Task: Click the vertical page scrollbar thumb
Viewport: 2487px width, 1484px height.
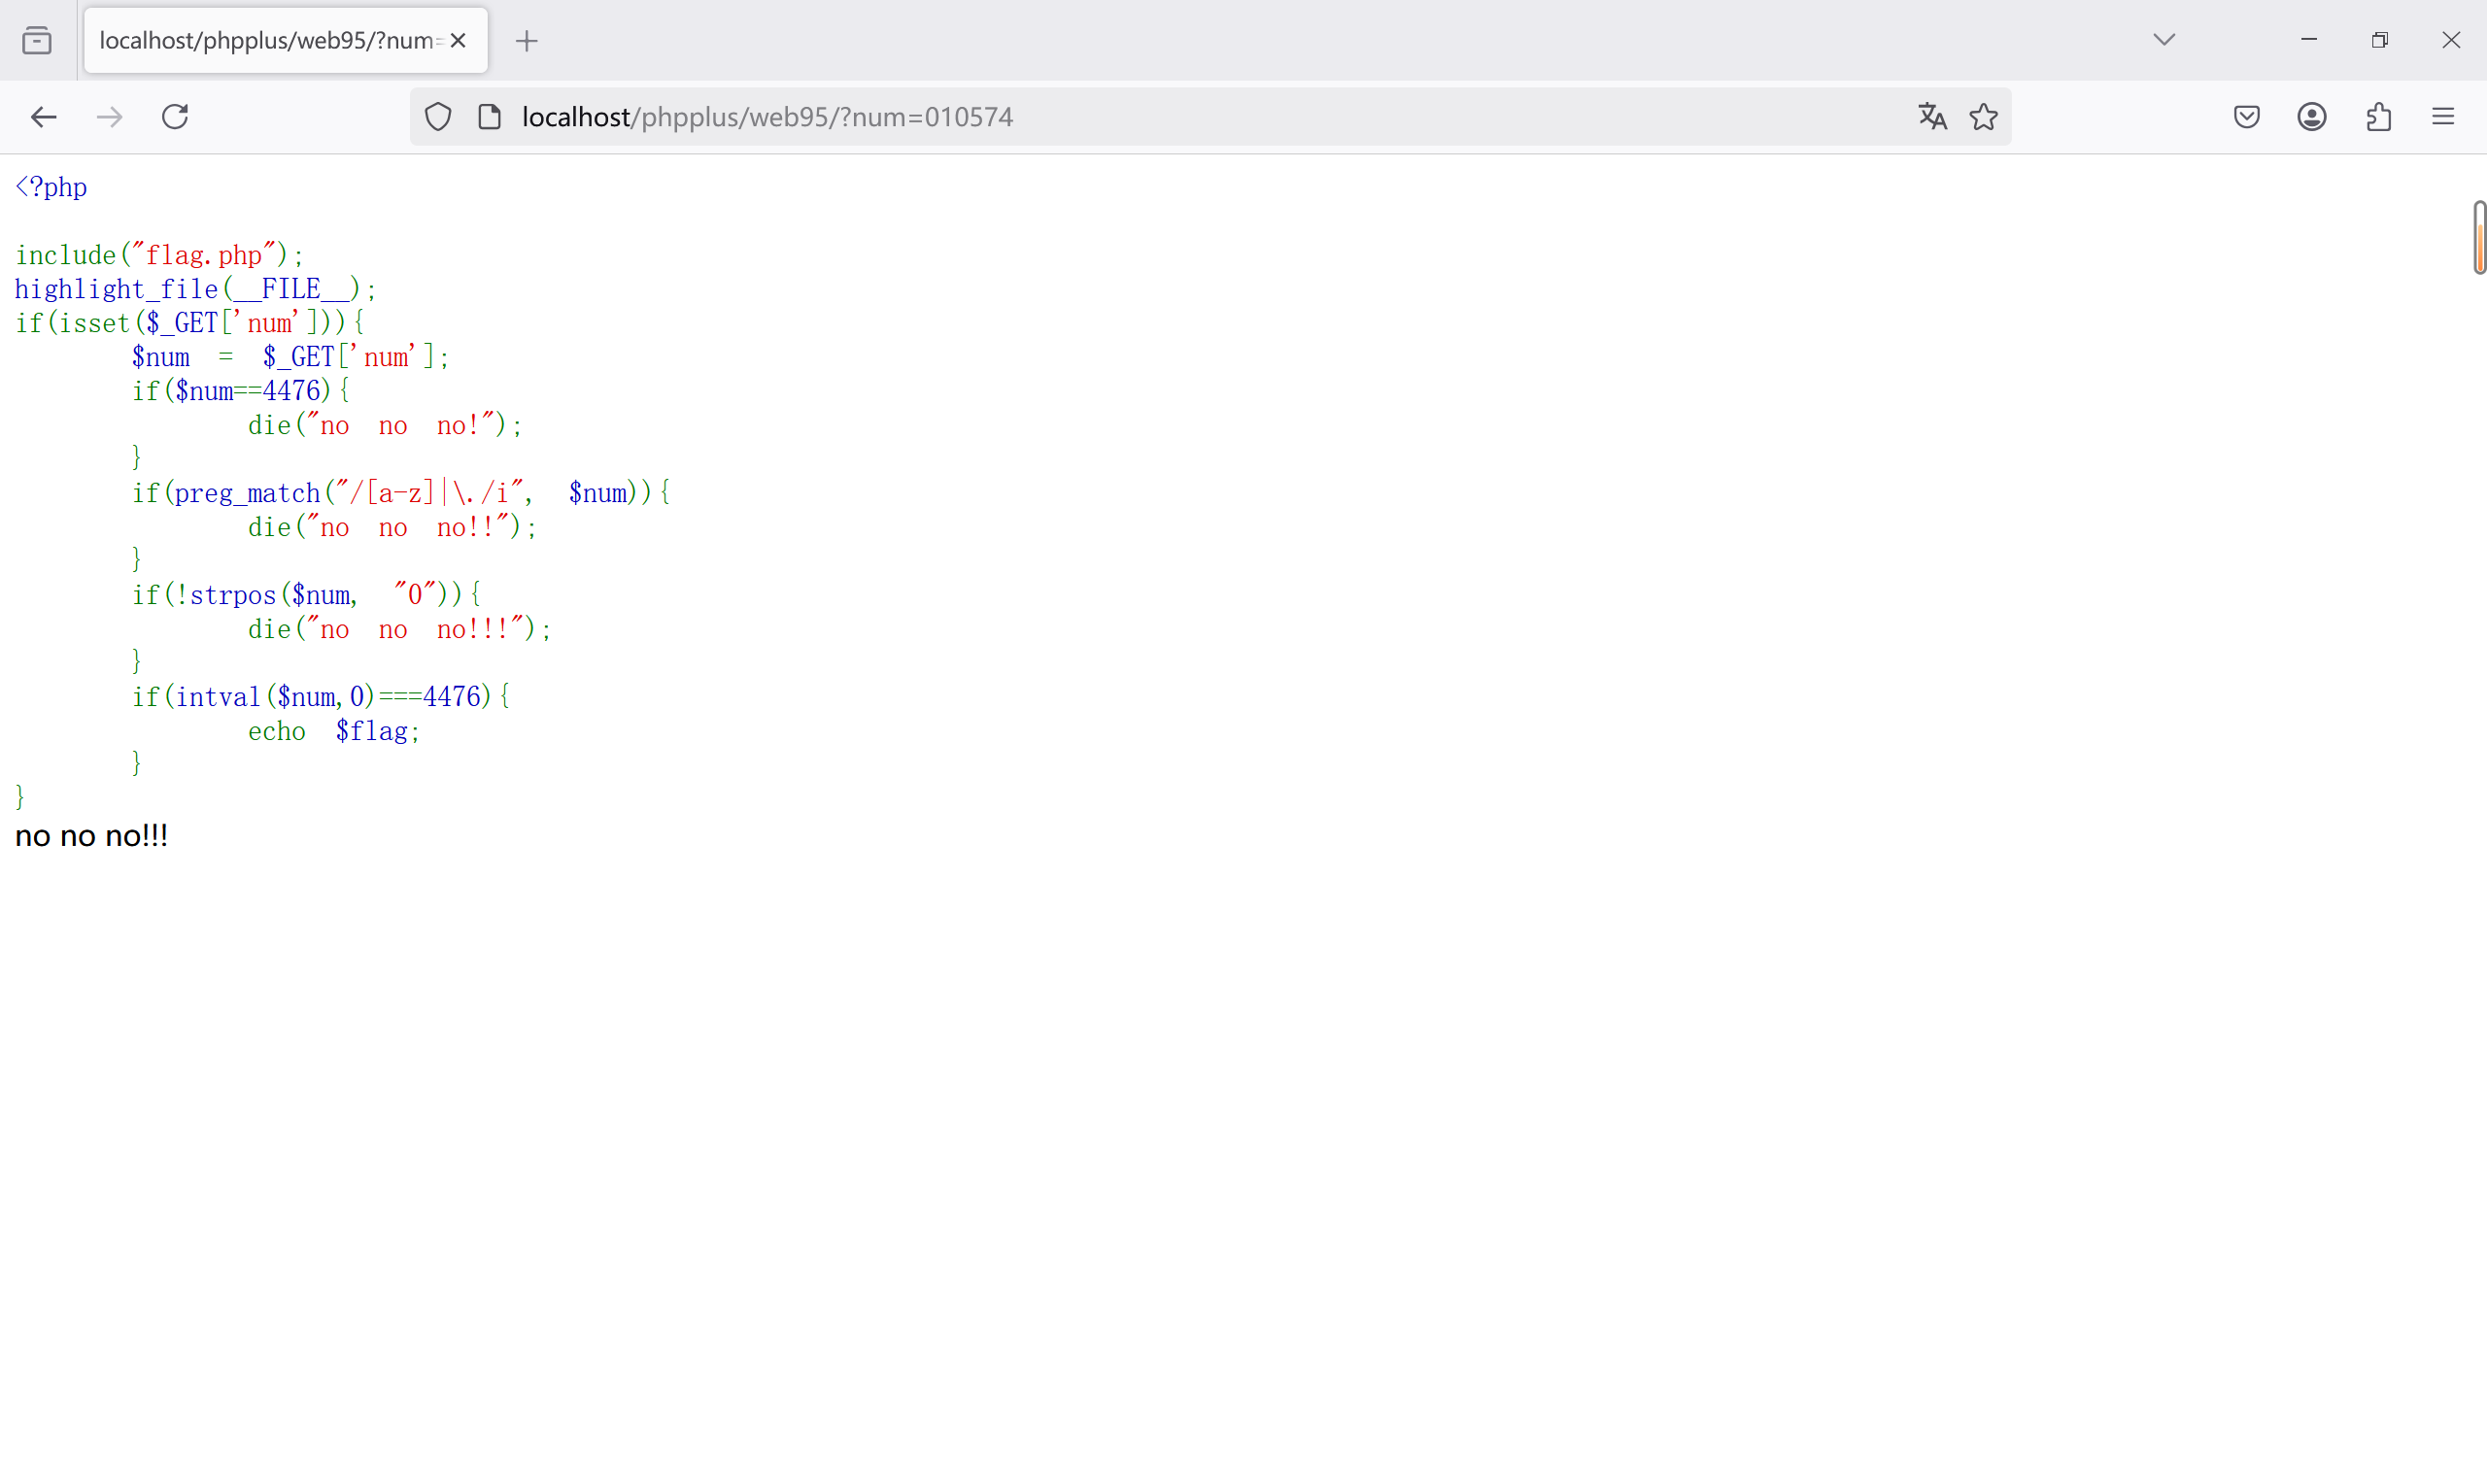Action: [2479, 237]
